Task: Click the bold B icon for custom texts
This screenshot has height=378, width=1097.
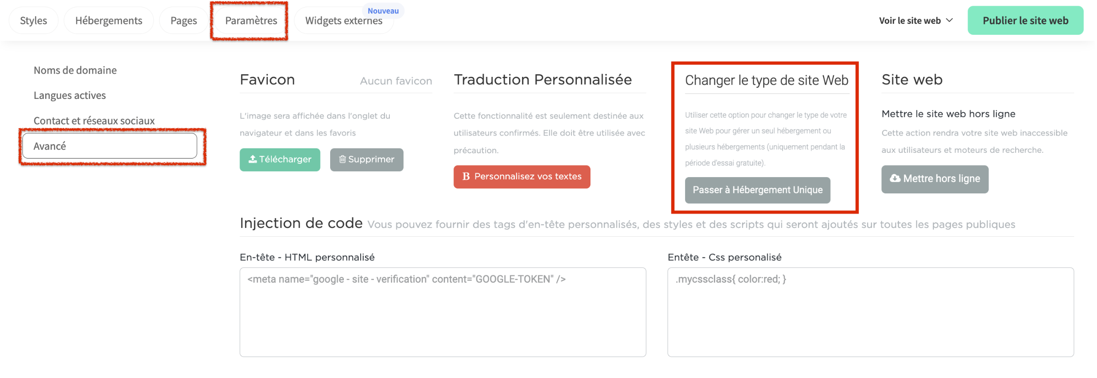Action: pyautogui.click(x=466, y=177)
